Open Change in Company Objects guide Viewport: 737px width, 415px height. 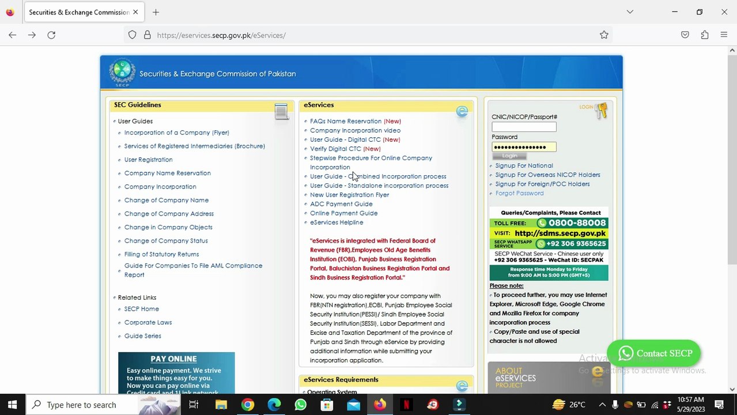pos(168,227)
